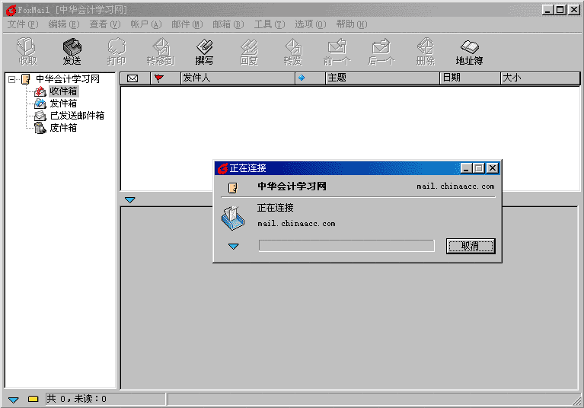Open the 工具(T) menu
Viewport: 584px width, 408px height.
(x=270, y=24)
